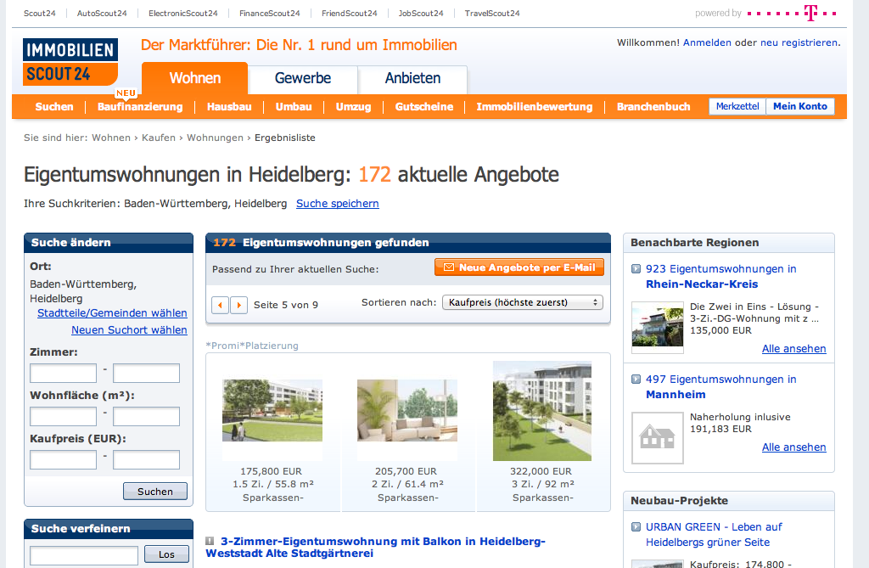Click Scout24 link in top bar
Screen dimensions: 869x568
(x=39, y=14)
